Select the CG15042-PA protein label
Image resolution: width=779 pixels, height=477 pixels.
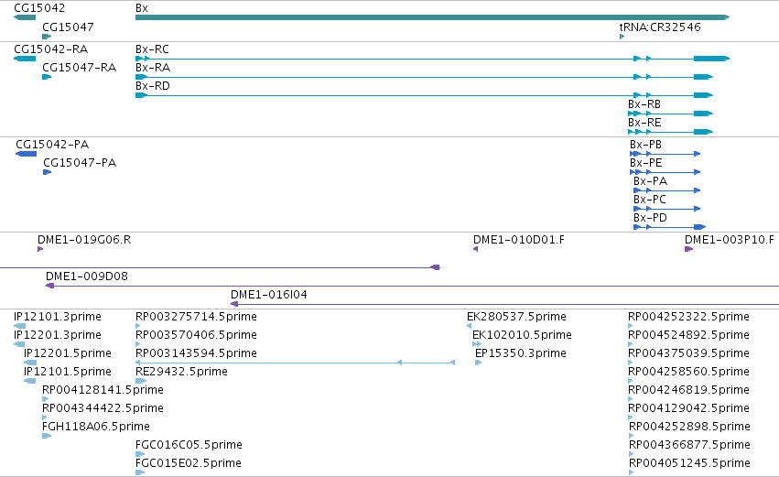(52, 145)
